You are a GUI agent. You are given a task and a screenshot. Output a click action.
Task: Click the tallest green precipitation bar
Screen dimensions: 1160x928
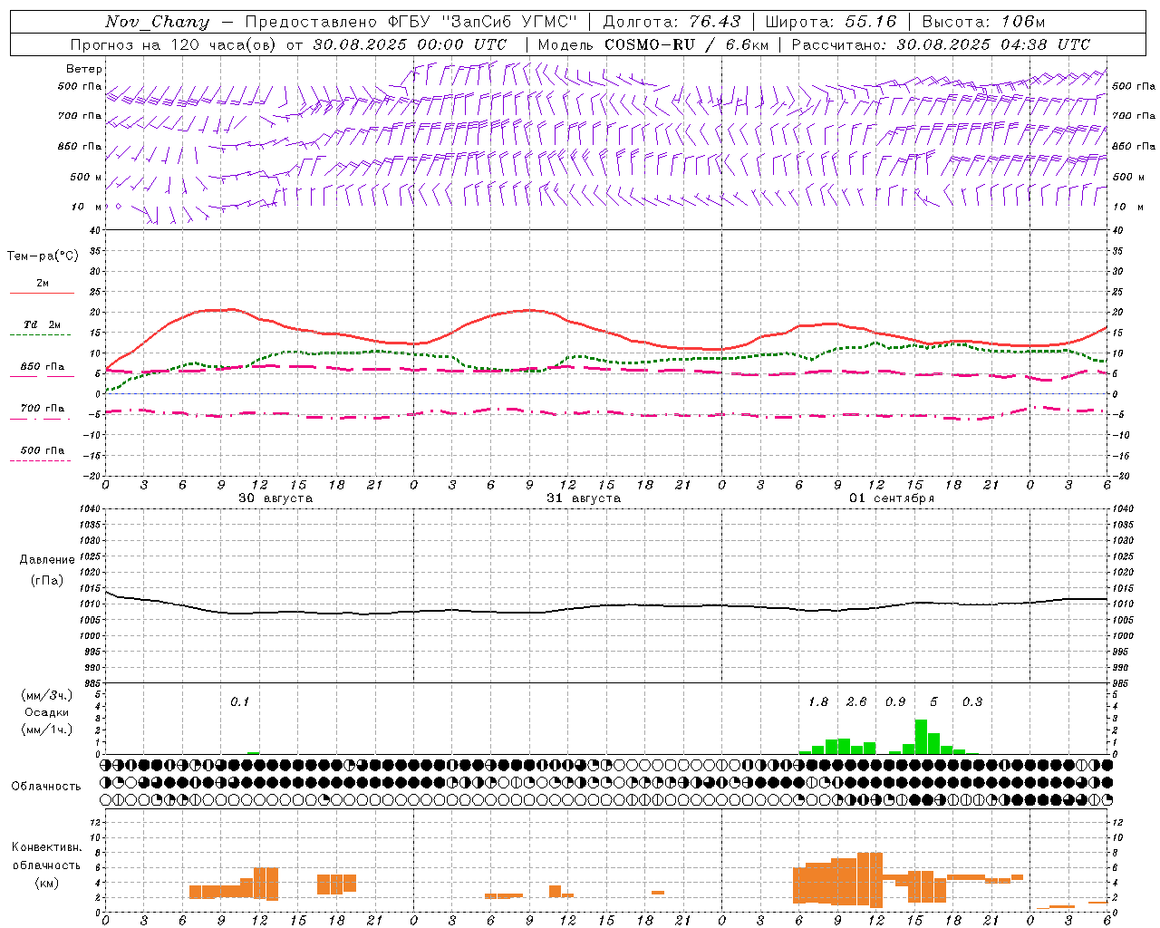921,737
